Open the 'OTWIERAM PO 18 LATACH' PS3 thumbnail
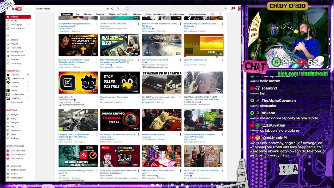The height and width of the screenshot is (188, 334). [x=162, y=83]
